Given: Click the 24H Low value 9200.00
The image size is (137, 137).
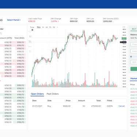Looking at the screenshot, I should click(90, 21).
